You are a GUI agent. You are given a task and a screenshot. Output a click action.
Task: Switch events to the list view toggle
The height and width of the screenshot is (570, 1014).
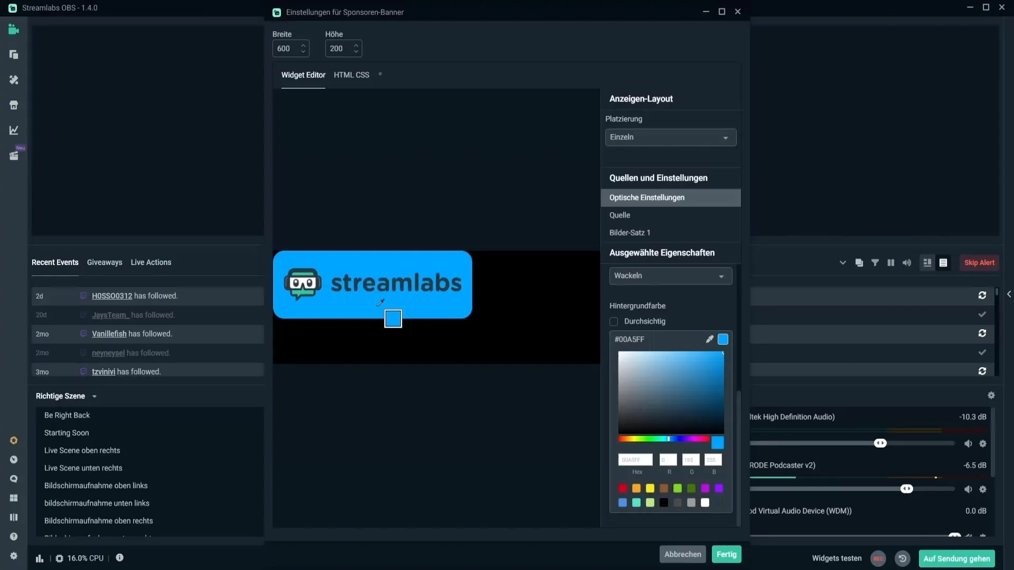pos(943,263)
